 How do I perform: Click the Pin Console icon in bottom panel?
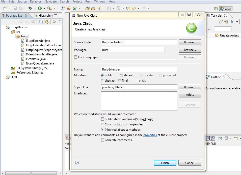click(x=220, y=138)
